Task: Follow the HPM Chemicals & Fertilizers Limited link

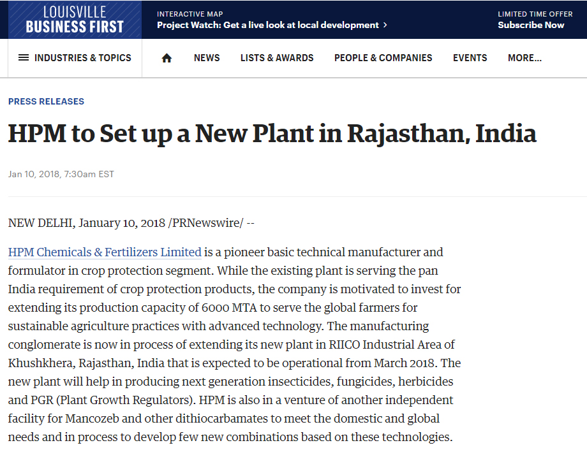Action: pyautogui.click(x=105, y=252)
